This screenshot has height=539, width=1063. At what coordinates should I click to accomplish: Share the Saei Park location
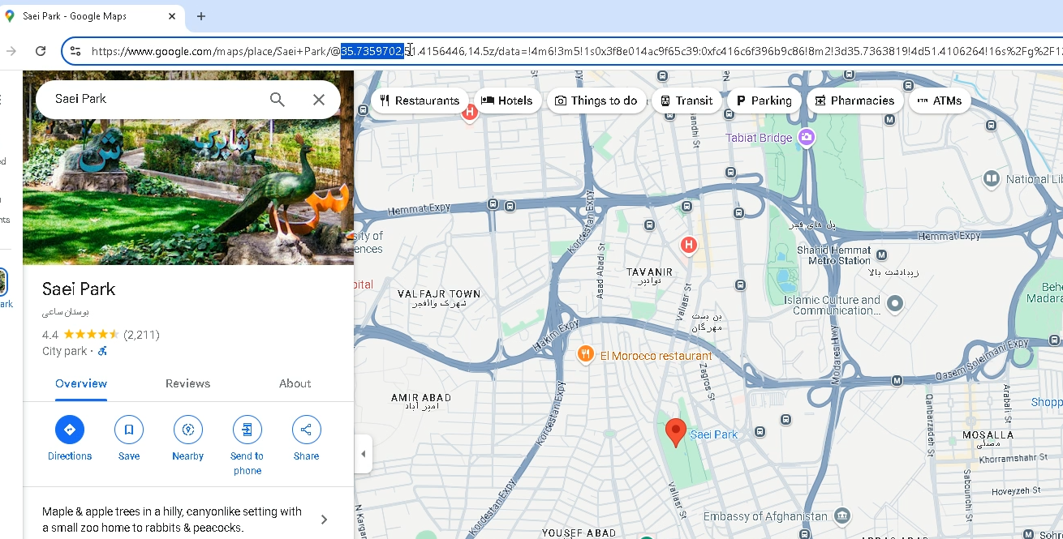307,438
